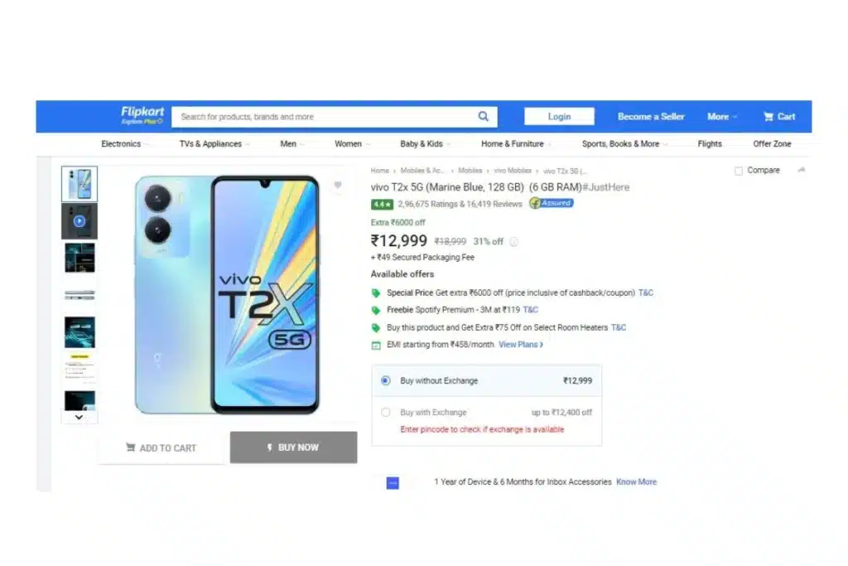Select Buy with Exchange option
Viewport: 848px width, 566px height.
pos(386,413)
